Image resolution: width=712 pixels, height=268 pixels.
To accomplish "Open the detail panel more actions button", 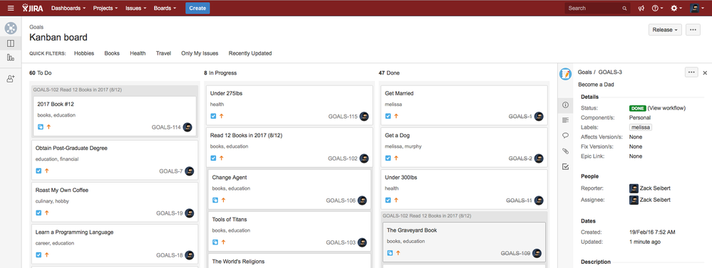I will [x=691, y=72].
